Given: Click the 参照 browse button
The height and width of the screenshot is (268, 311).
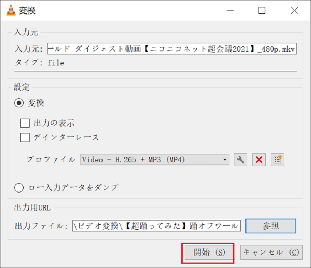Looking at the screenshot, I should (271, 226).
